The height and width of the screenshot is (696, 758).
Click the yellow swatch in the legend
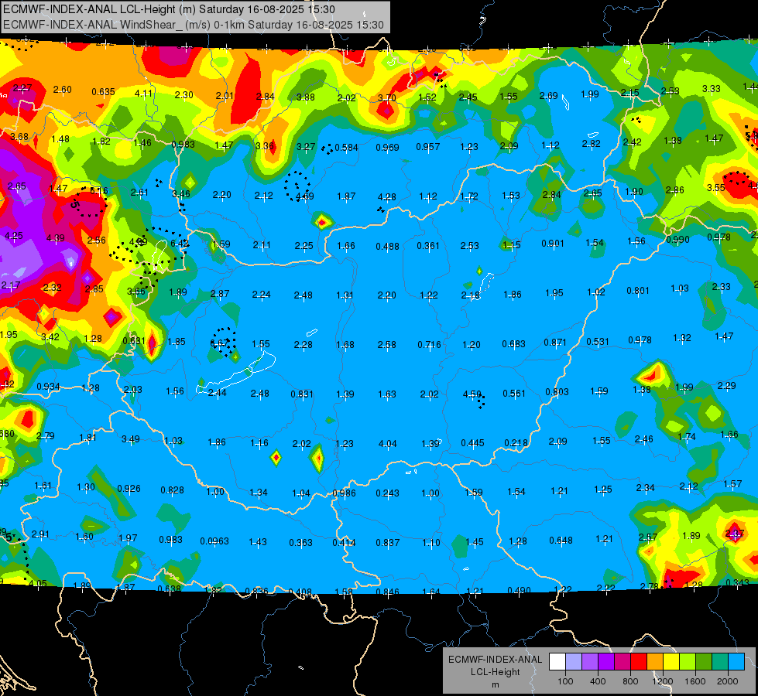coord(671,661)
